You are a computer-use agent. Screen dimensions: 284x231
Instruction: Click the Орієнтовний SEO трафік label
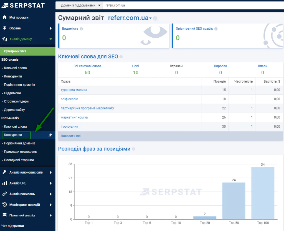194,29
